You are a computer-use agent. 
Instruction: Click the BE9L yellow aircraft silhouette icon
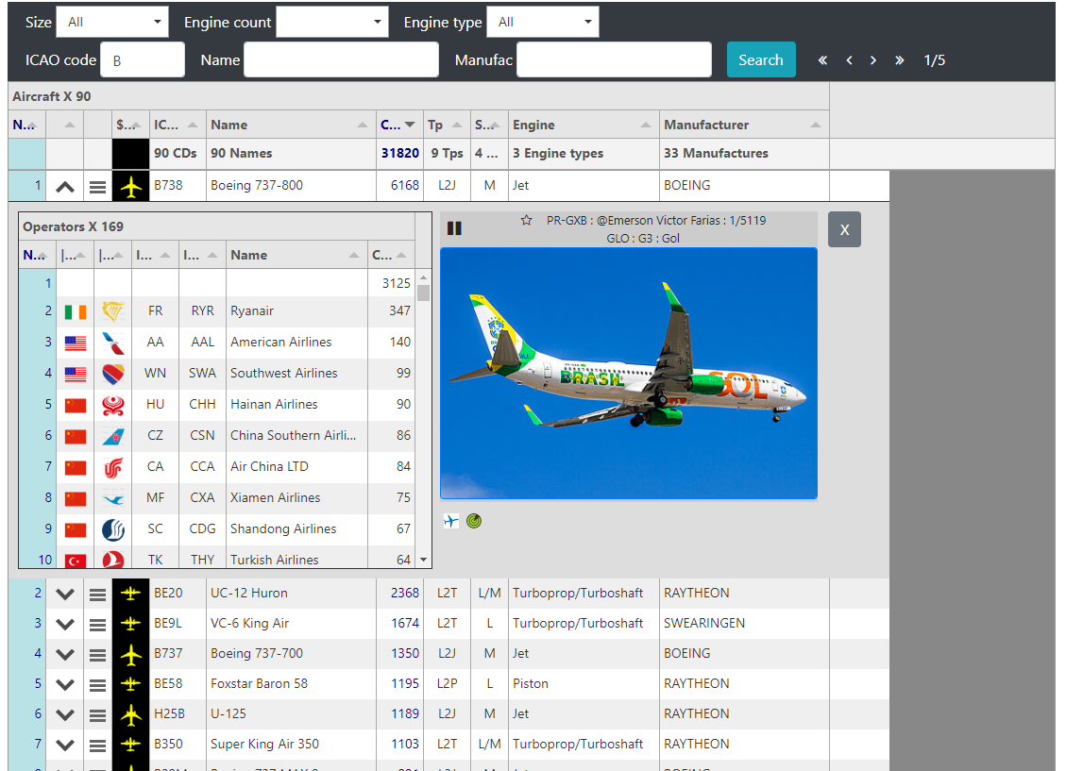pos(130,624)
